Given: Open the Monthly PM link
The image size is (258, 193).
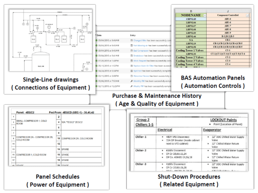Looking at the screenshot, I should 139,81.
